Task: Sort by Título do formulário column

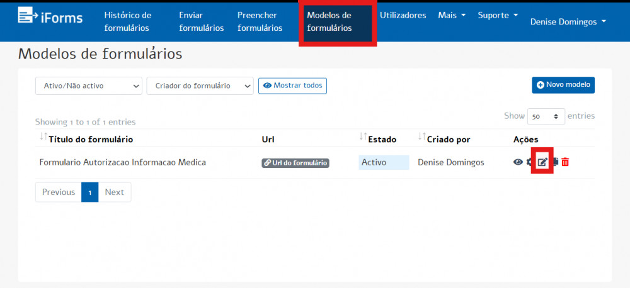Action: (91, 139)
